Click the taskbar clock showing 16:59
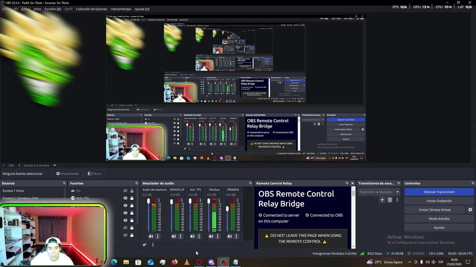Screen dimensions: 476x267 [454, 262]
